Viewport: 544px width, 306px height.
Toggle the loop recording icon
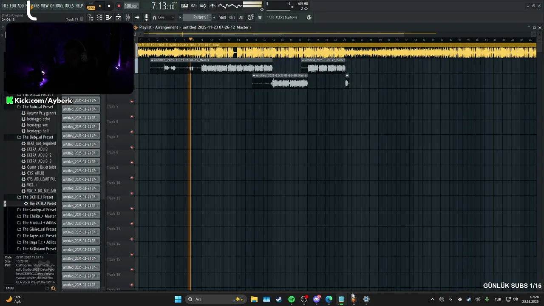click(203, 6)
